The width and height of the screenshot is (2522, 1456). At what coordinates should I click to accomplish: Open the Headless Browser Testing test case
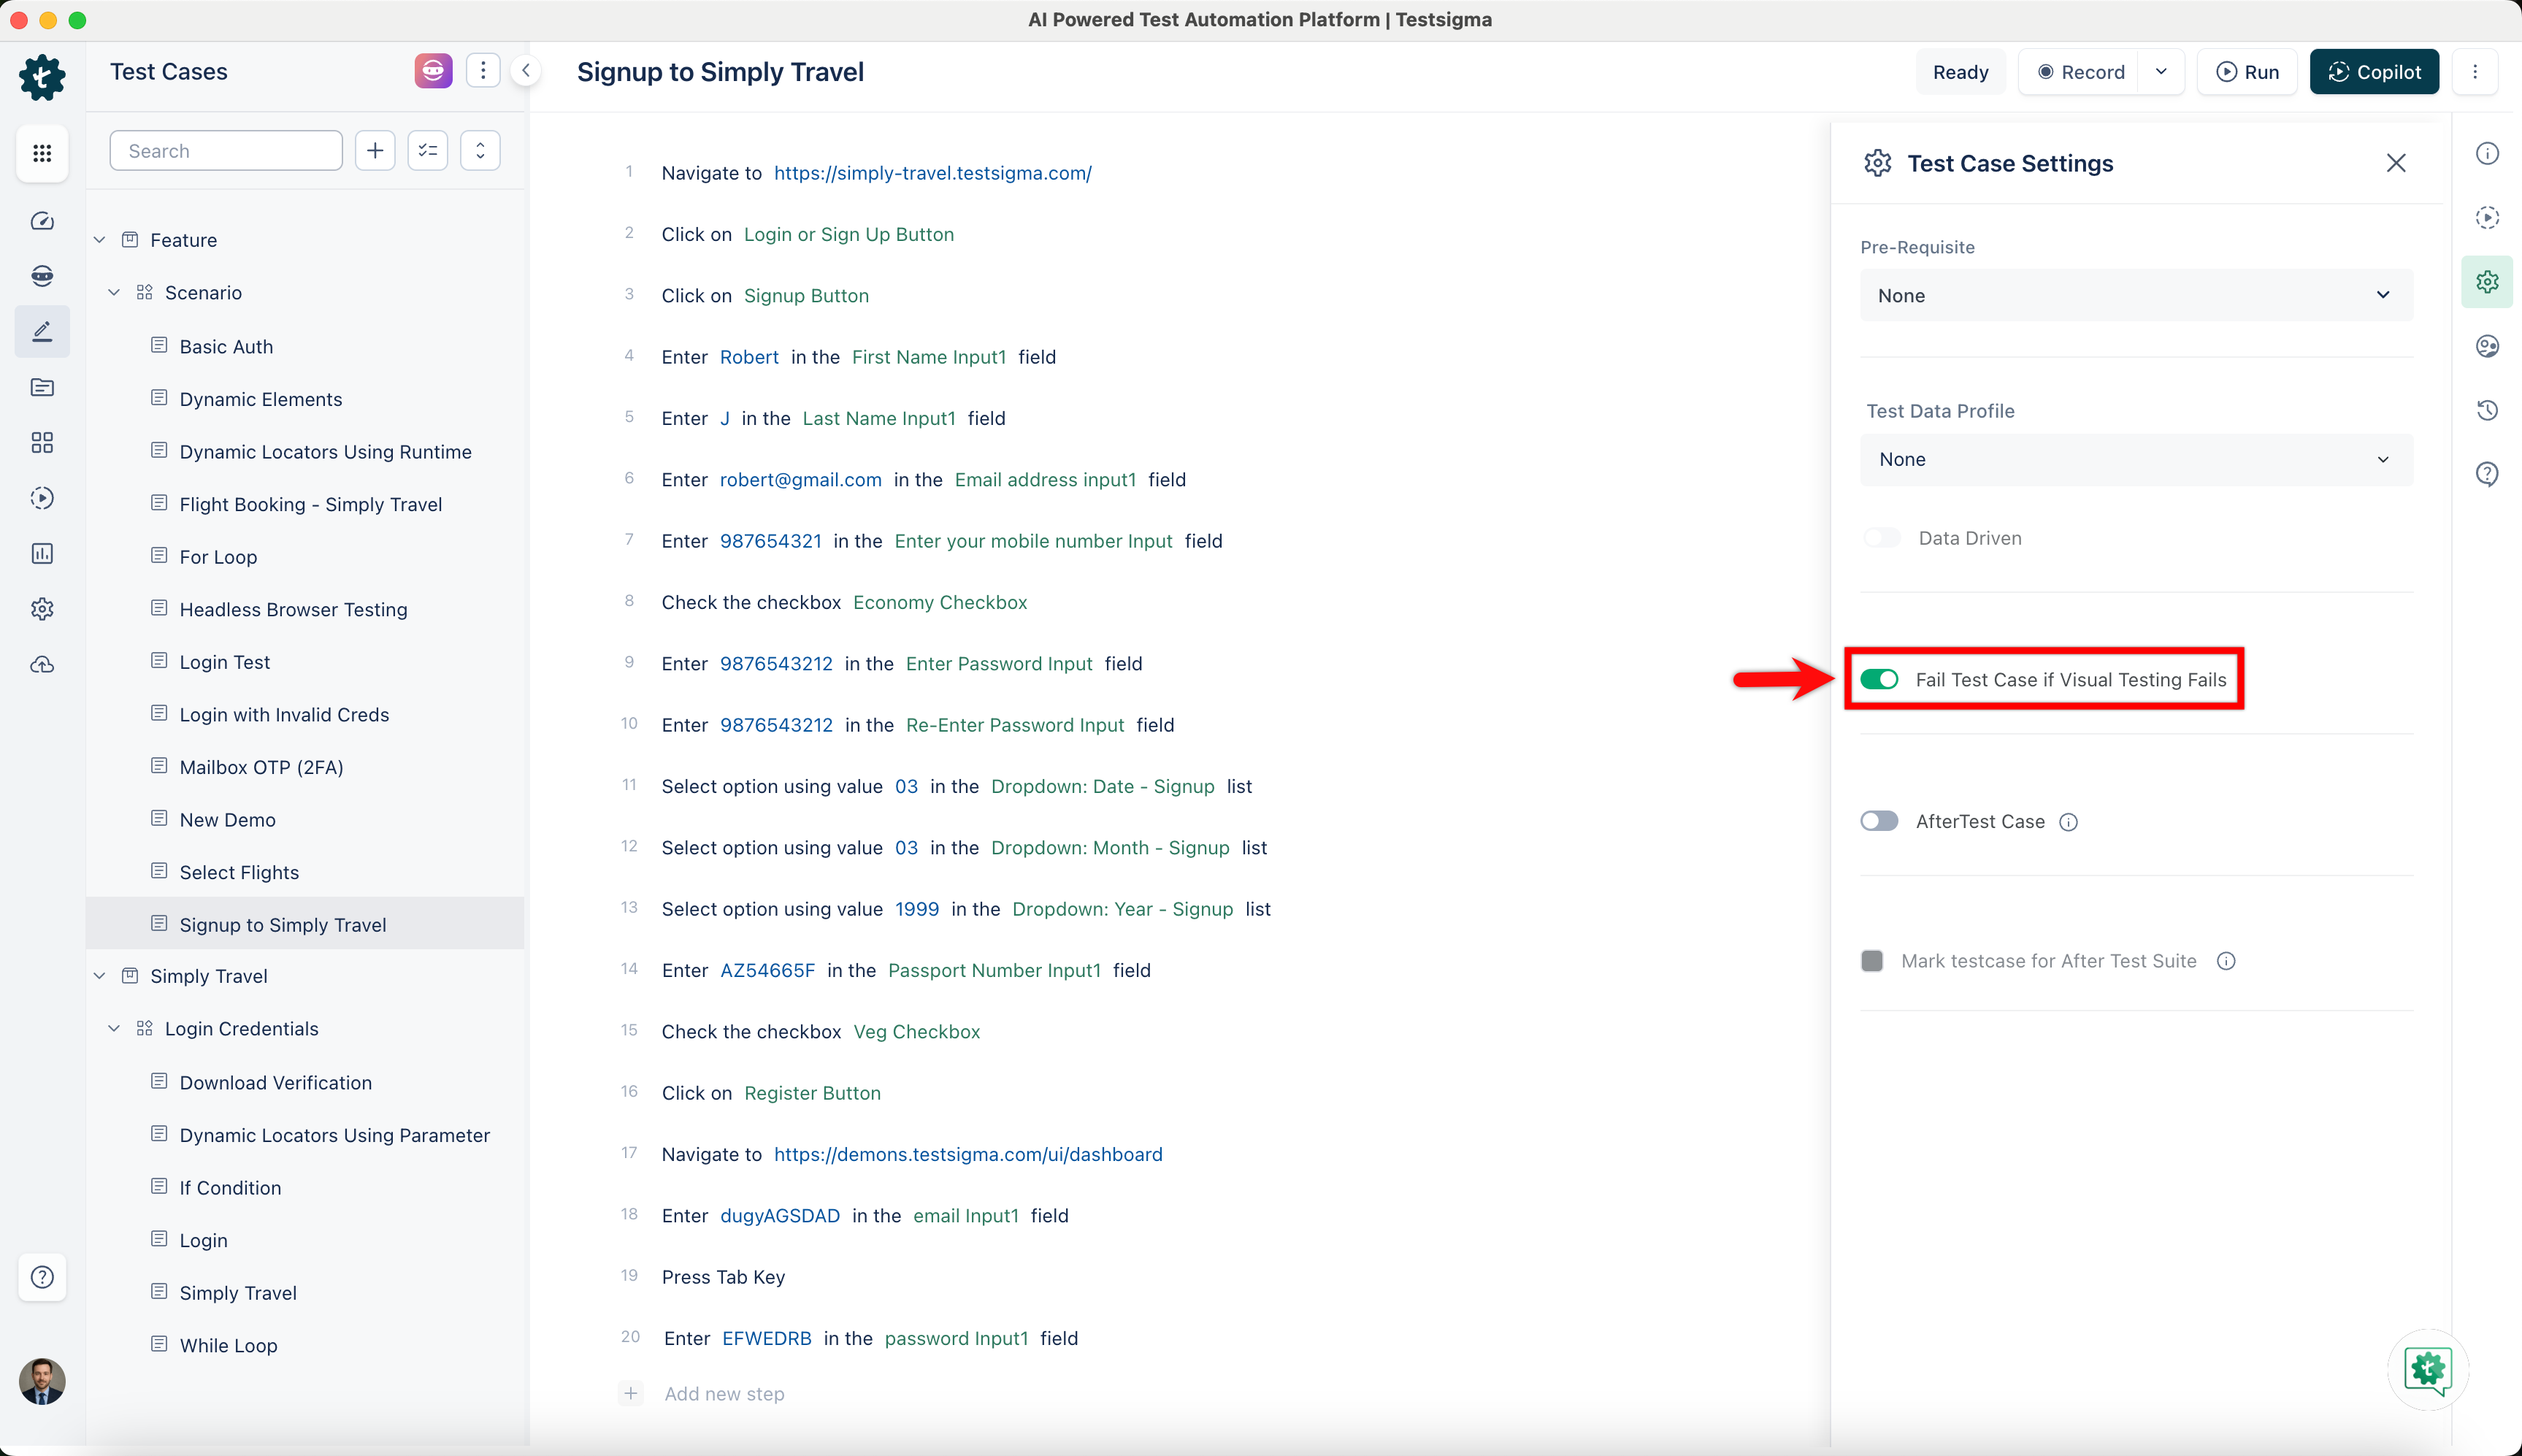[293, 610]
